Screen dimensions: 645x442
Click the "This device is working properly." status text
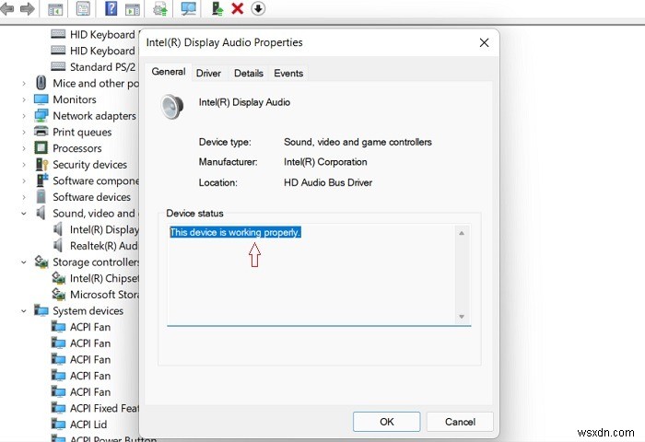tap(235, 232)
